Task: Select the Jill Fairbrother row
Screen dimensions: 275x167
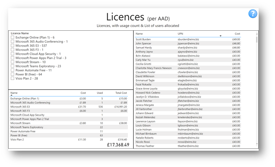Action: coord(188,109)
